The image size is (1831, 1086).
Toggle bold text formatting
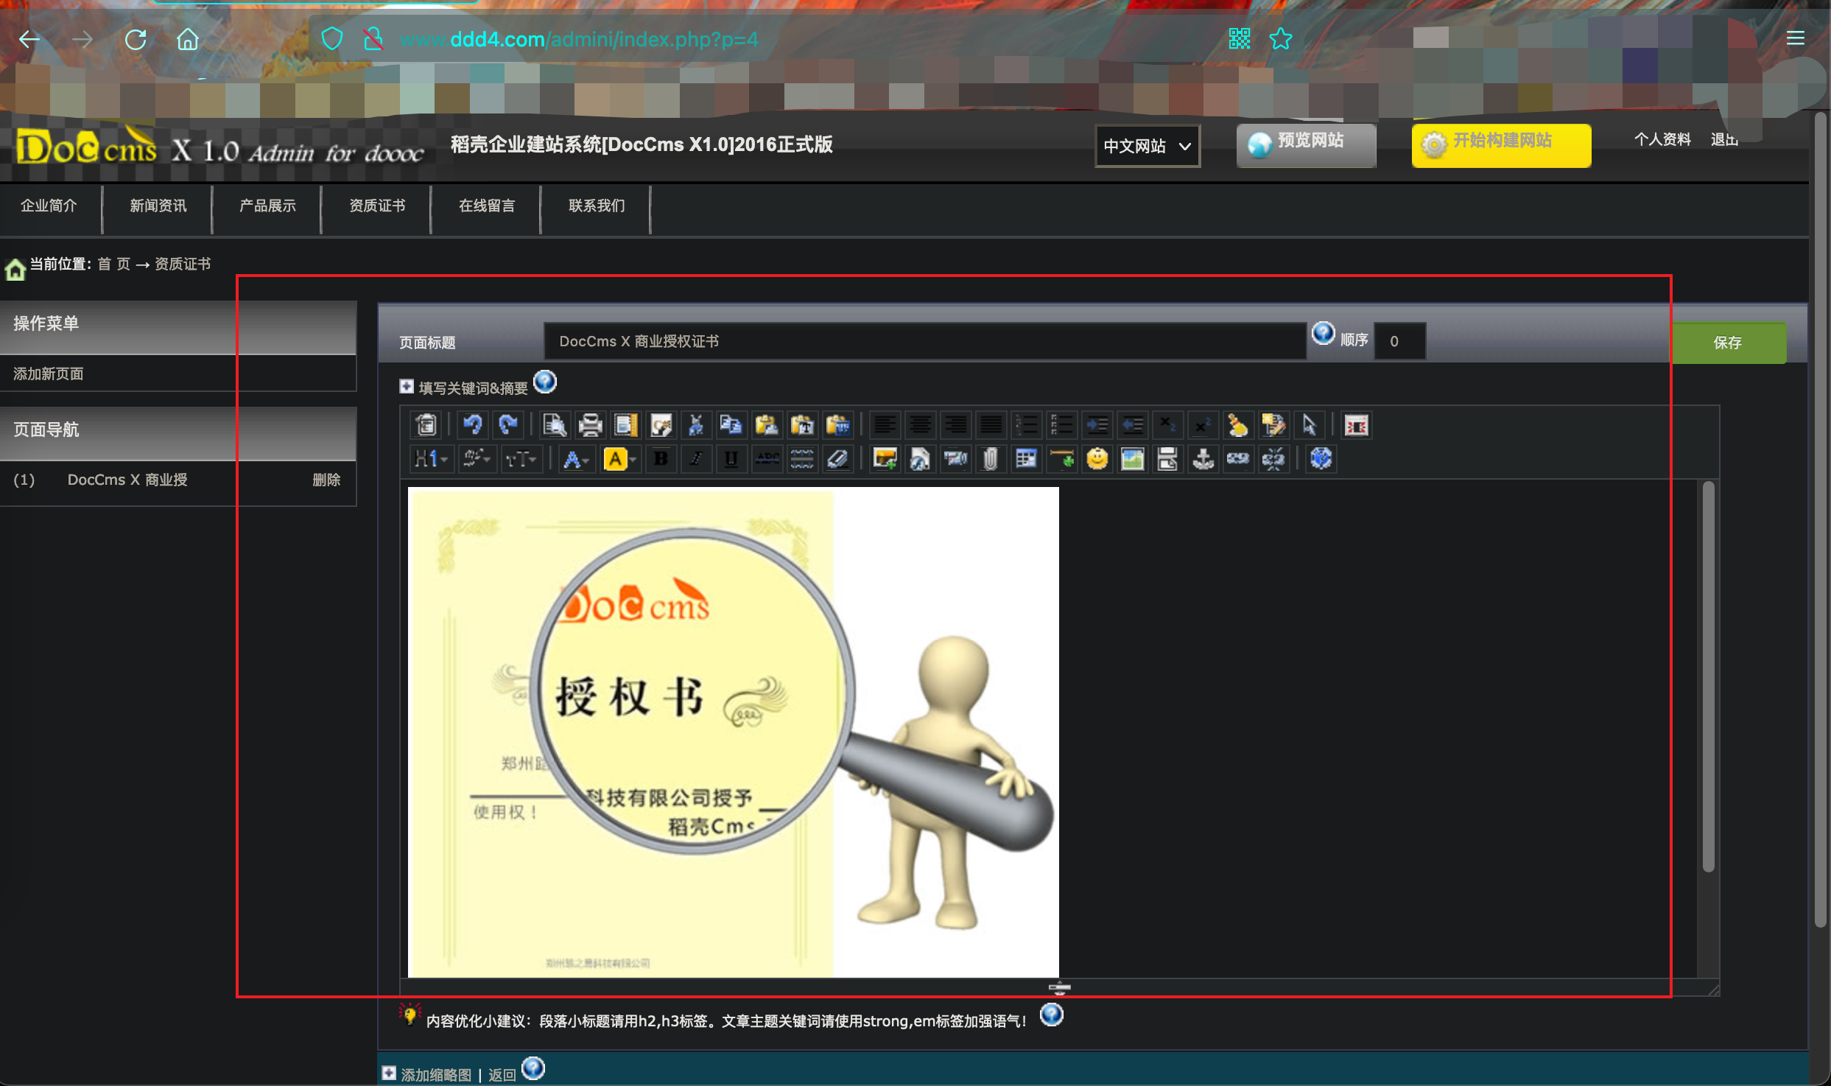(661, 459)
